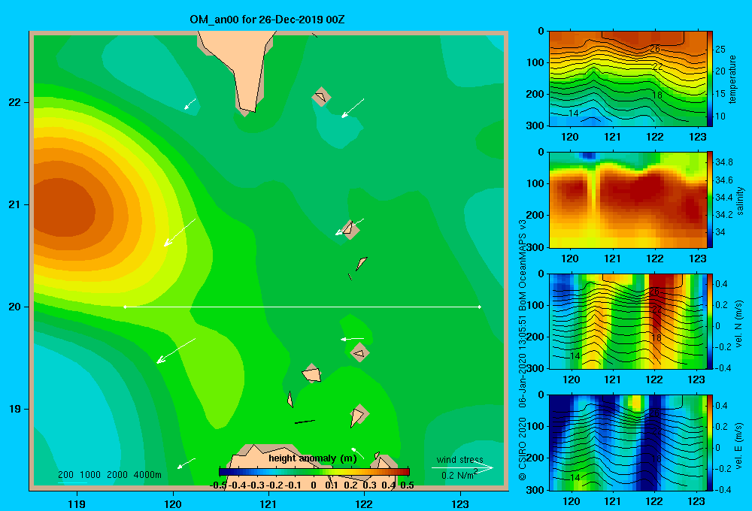Click the wind arrow near 19.5°N 120°E
This screenshot has width=752, height=511.
point(176,351)
